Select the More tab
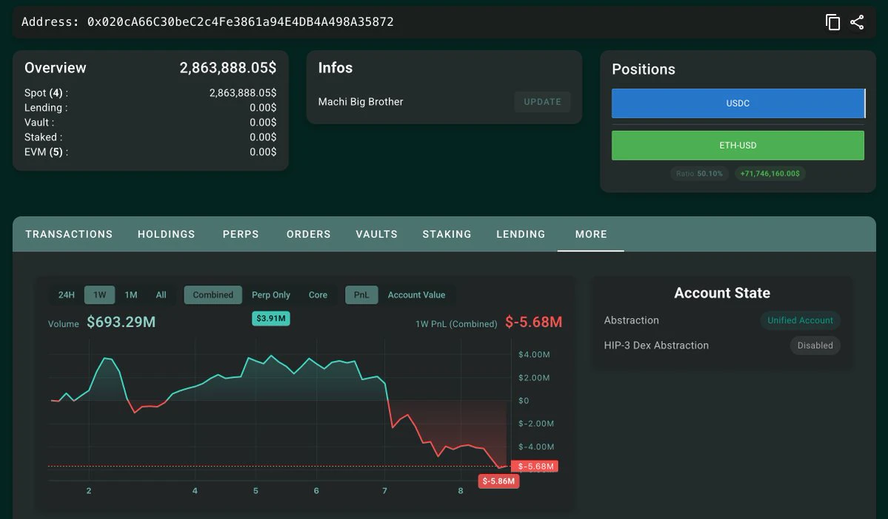 coord(591,234)
